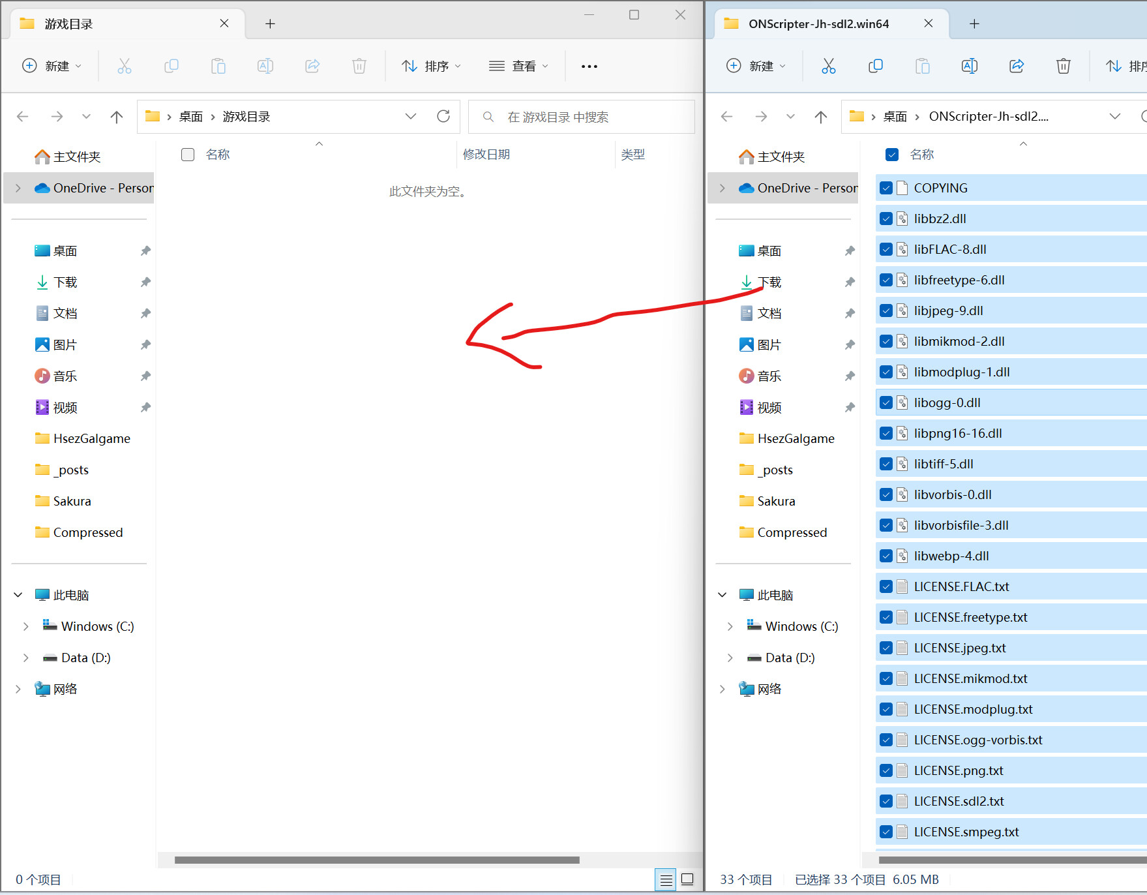Expand Data (D:) in ONScripter sidebar
The width and height of the screenshot is (1147, 895).
pyautogui.click(x=730, y=658)
